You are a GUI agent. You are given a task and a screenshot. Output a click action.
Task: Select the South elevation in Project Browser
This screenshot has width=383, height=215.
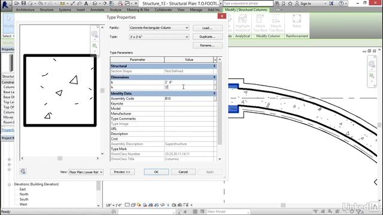point(24,199)
